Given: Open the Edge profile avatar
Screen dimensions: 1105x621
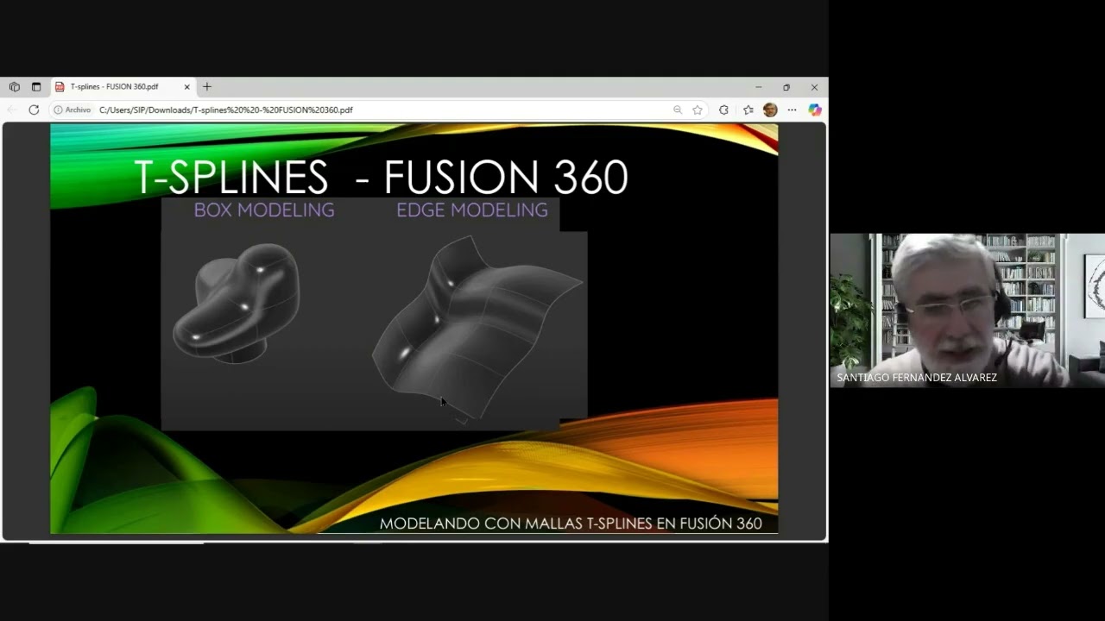Looking at the screenshot, I should (770, 110).
